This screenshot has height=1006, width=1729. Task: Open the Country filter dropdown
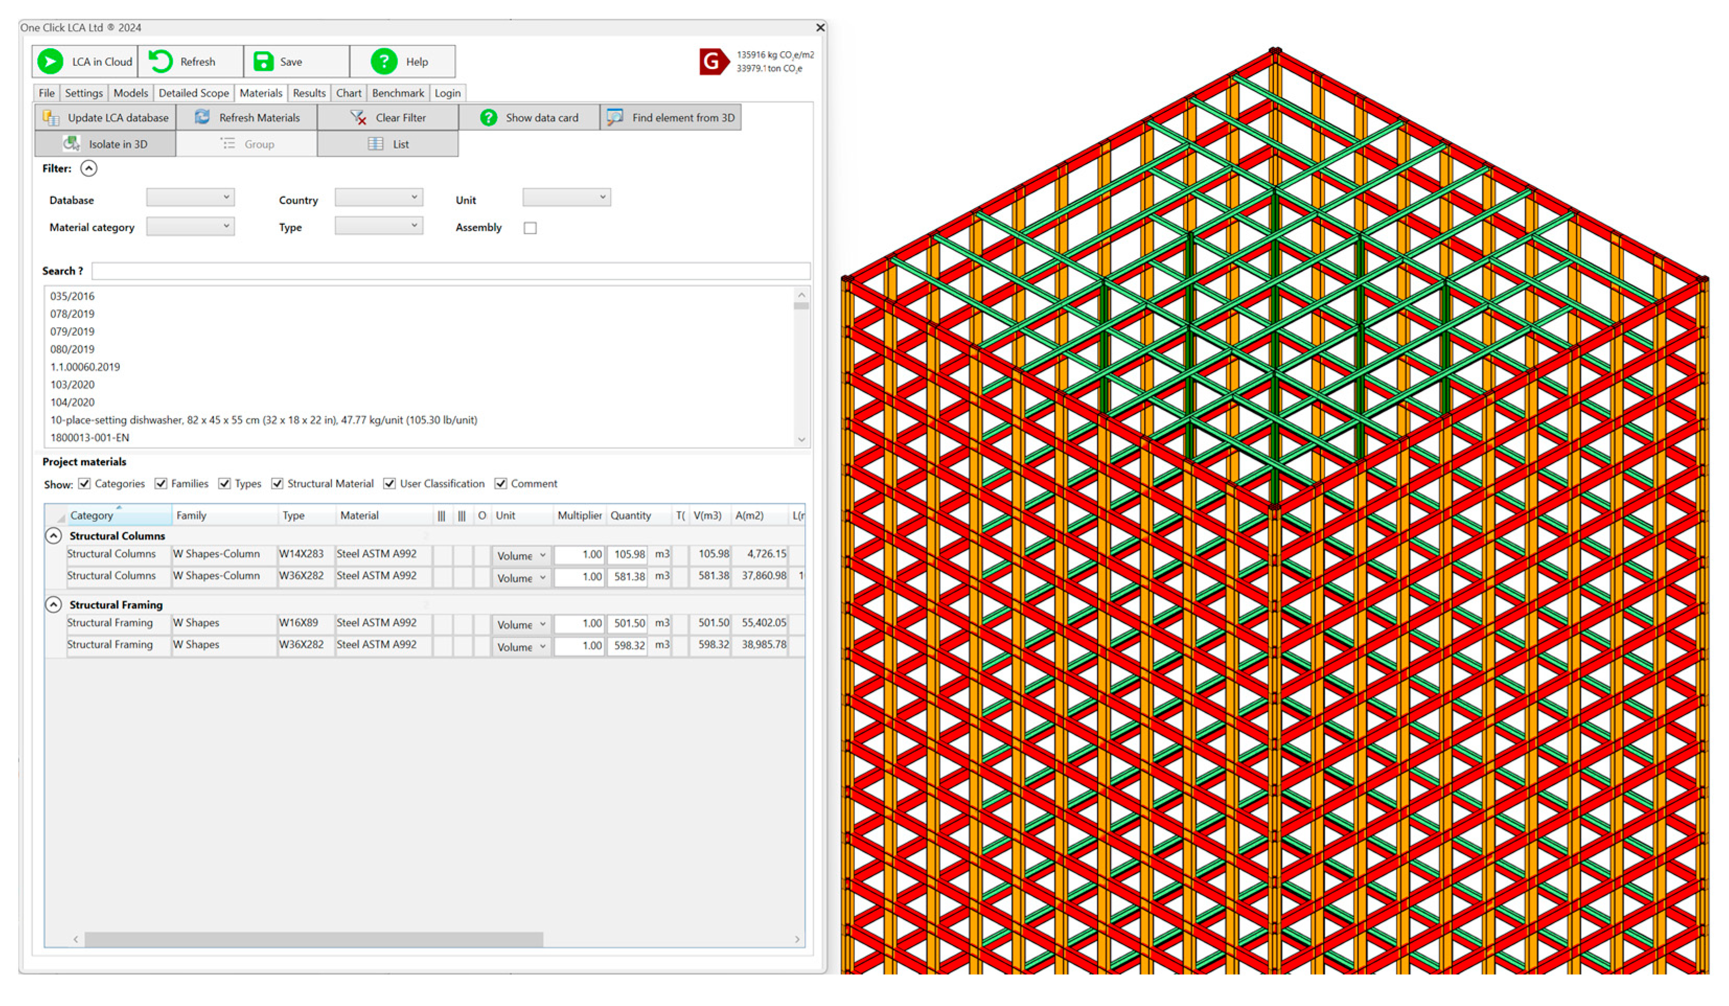[x=379, y=198]
